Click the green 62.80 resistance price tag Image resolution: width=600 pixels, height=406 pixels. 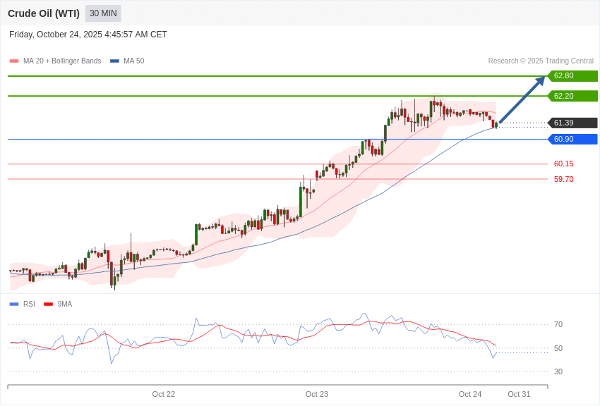click(x=572, y=76)
